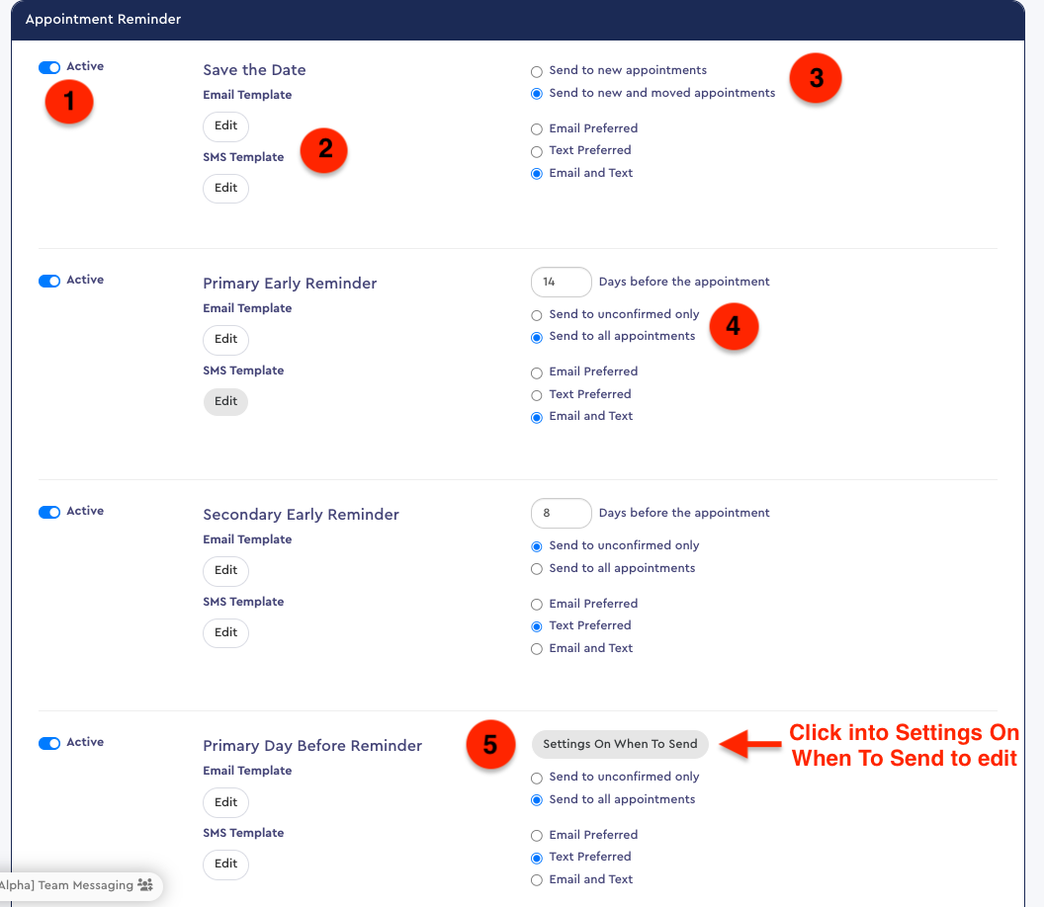The image size is (1044, 907).
Task: Click the 14 days before appointment field
Action: click(561, 282)
